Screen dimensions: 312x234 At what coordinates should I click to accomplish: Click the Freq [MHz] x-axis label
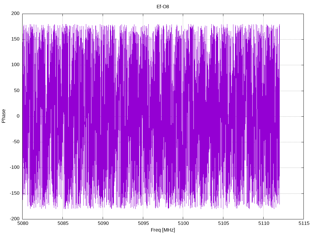pos(163,230)
